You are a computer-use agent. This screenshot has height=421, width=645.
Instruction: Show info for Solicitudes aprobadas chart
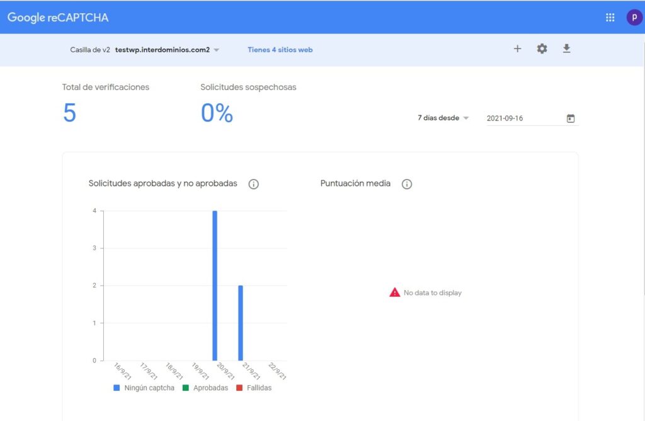point(253,184)
